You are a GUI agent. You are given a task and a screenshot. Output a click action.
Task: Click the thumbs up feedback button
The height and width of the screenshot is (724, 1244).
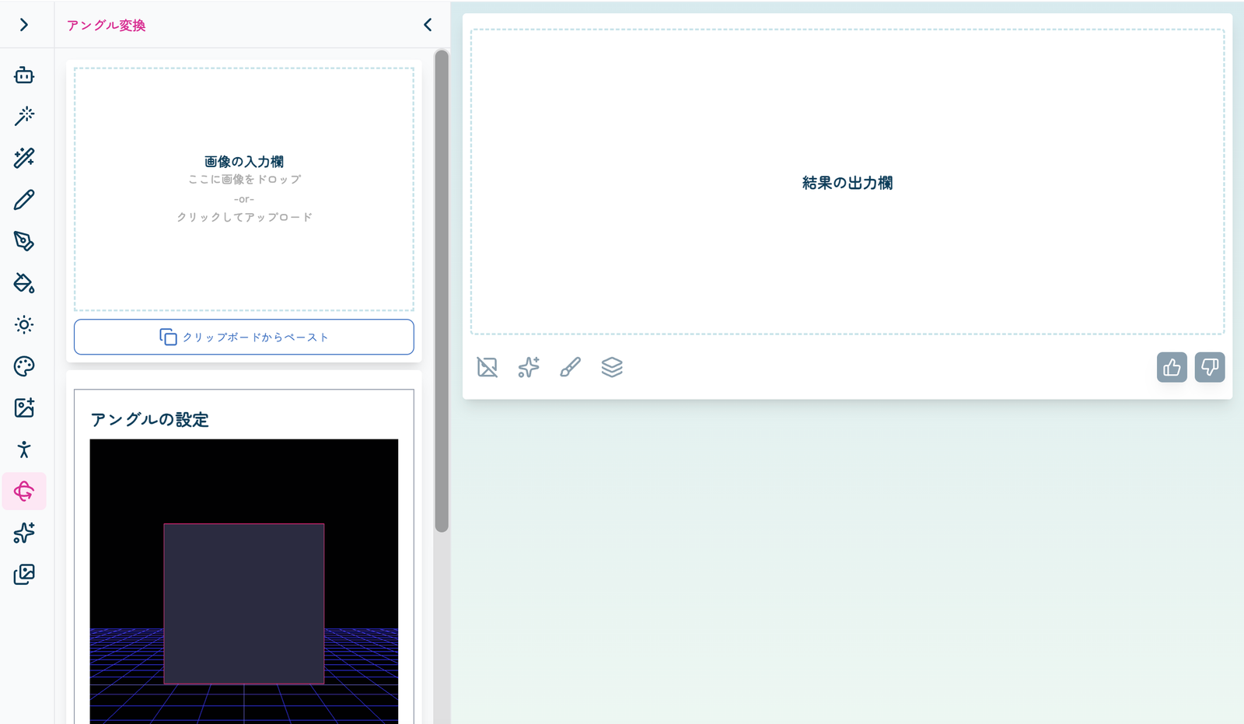click(x=1172, y=367)
